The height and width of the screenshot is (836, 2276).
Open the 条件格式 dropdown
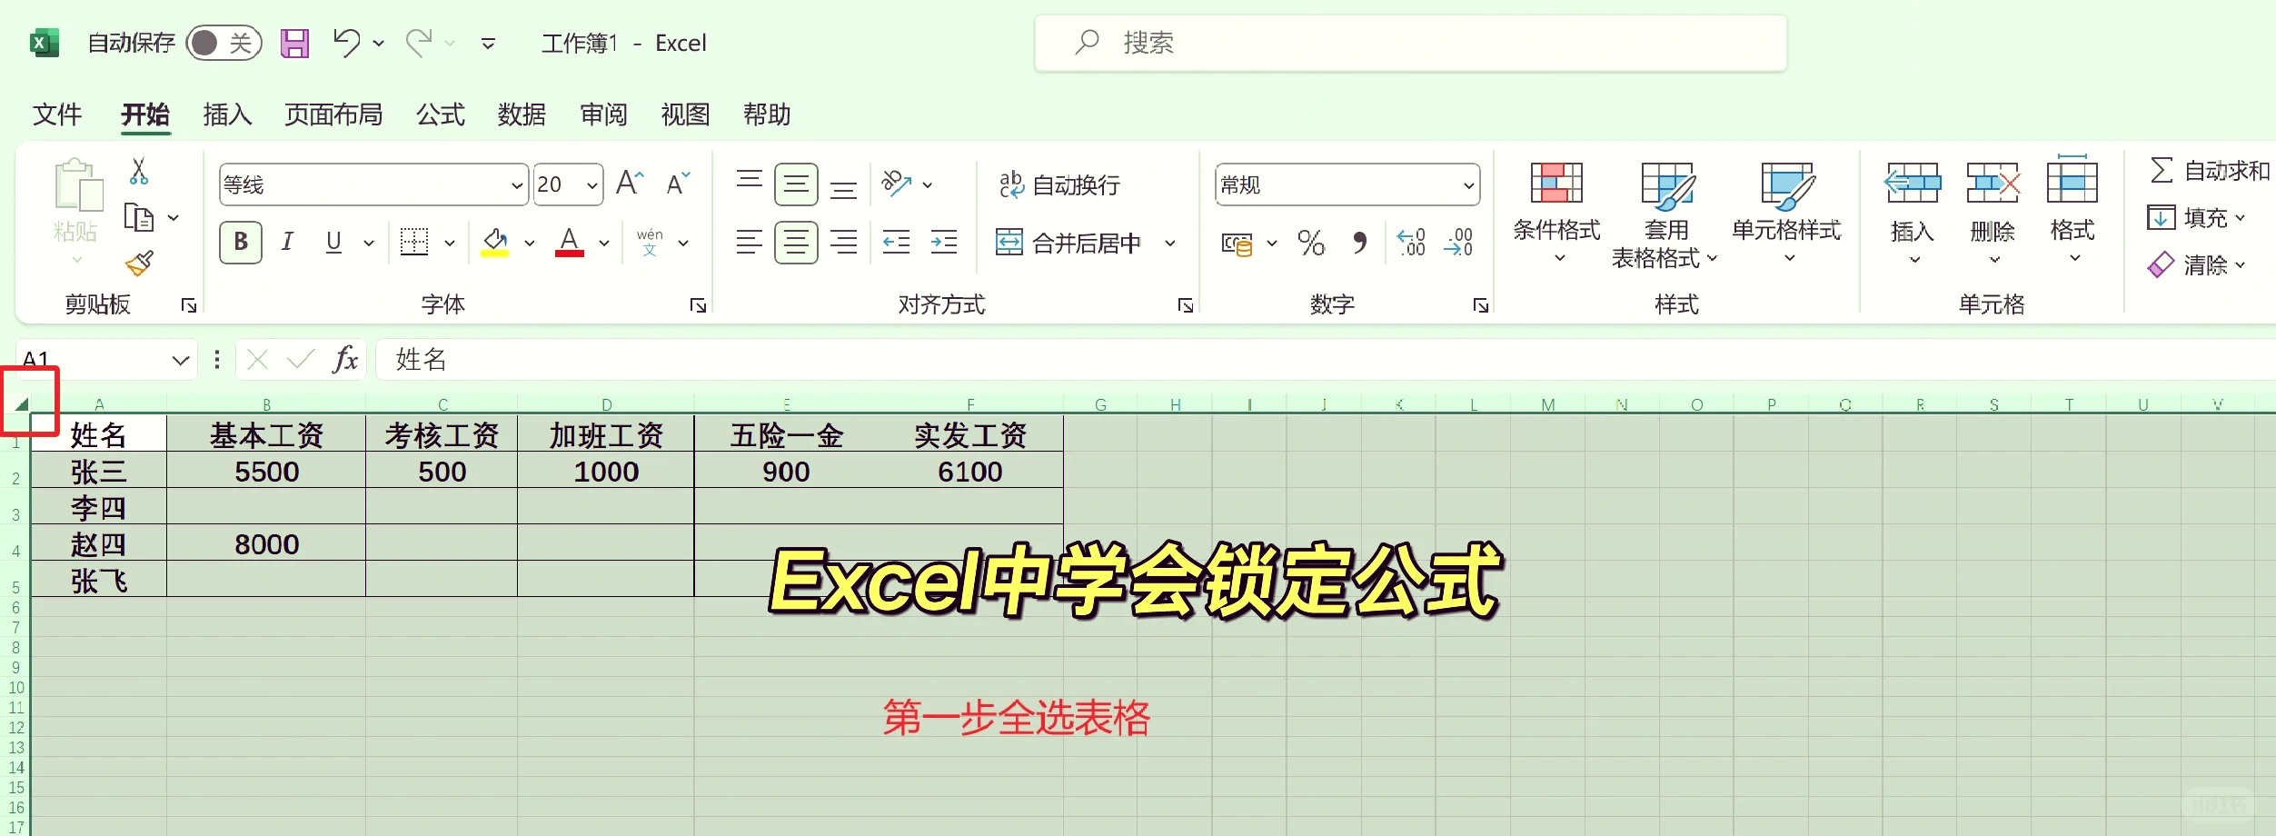click(1556, 214)
